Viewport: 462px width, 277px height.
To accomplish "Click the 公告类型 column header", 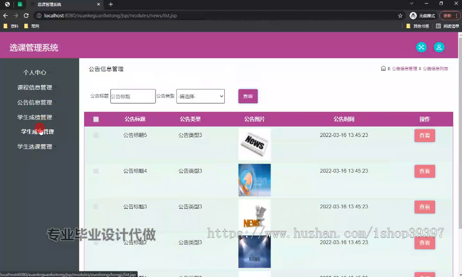I will tap(190, 119).
